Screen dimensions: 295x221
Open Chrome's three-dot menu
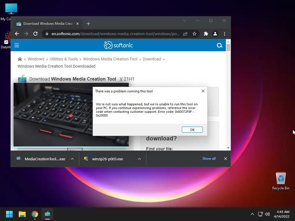pyautogui.click(x=224, y=34)
